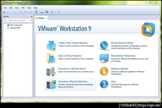Click the Software Updates link
Viewport: 162px width, 108px height.
[x=120, y=69]
